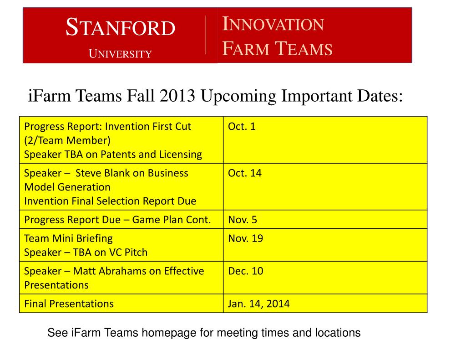Select the Oct. 14 date cell

[325, 187]
